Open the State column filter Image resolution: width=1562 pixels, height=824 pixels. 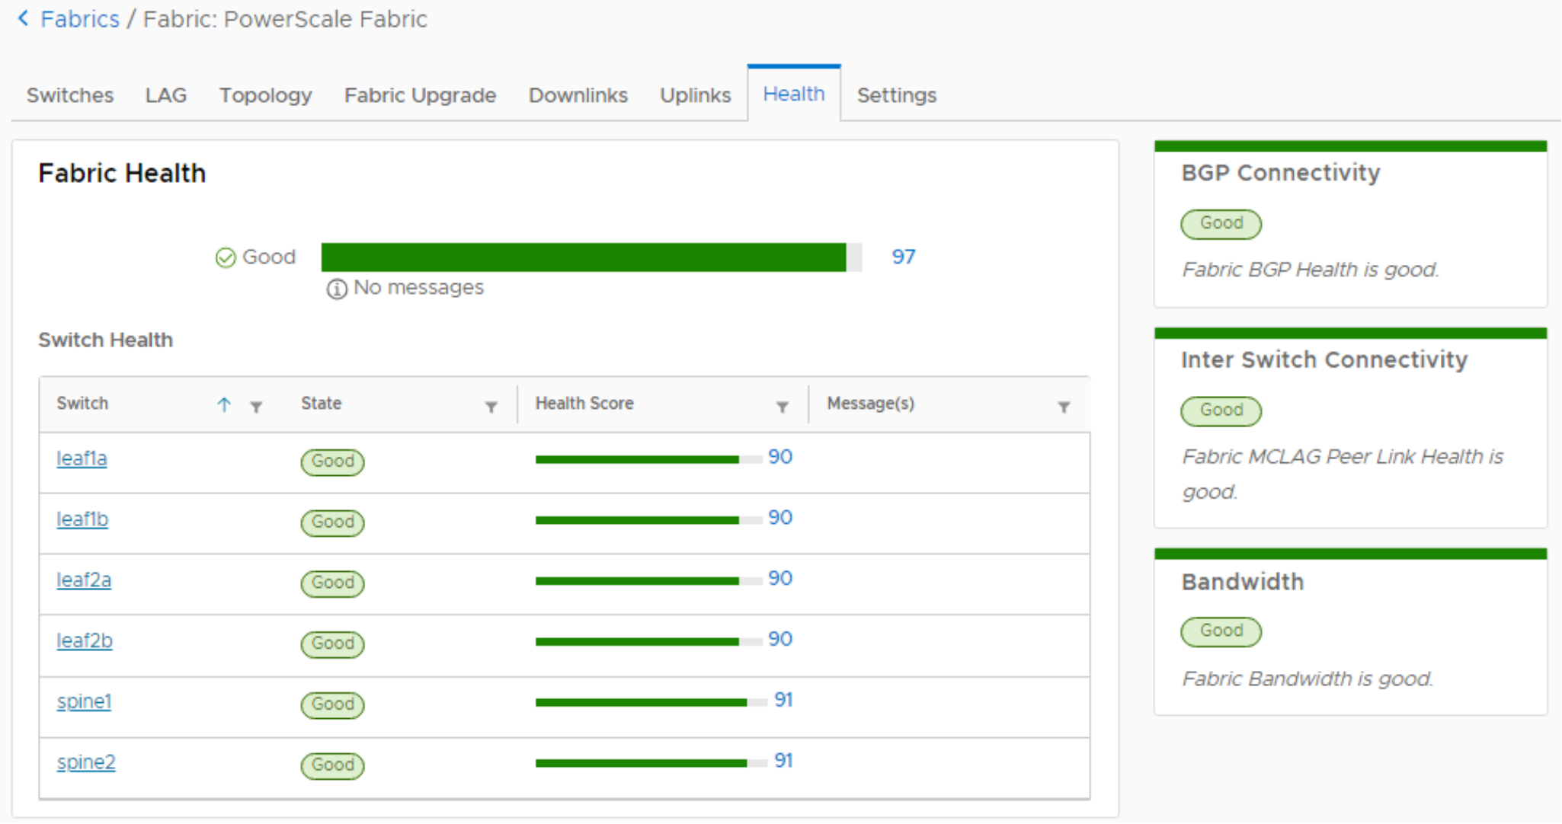pyautogui.click(x=491, y=407)
